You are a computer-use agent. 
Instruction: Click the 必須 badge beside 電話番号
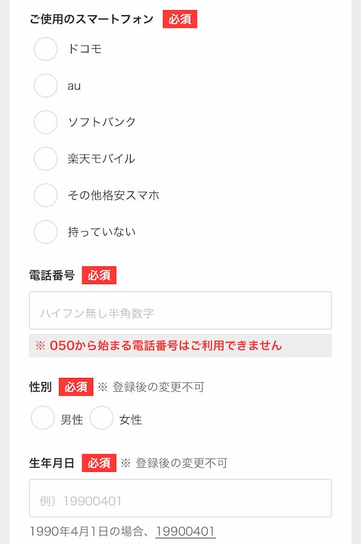click(99, 276)
